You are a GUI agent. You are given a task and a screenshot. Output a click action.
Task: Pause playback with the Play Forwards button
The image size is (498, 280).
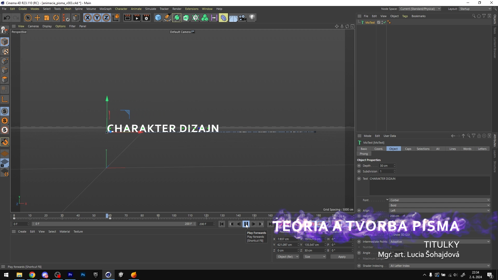click(x=246, y=224)
